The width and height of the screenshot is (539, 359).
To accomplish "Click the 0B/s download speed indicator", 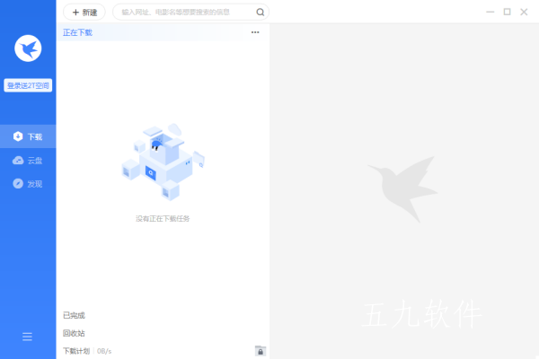I will click(x=104, y=351).
